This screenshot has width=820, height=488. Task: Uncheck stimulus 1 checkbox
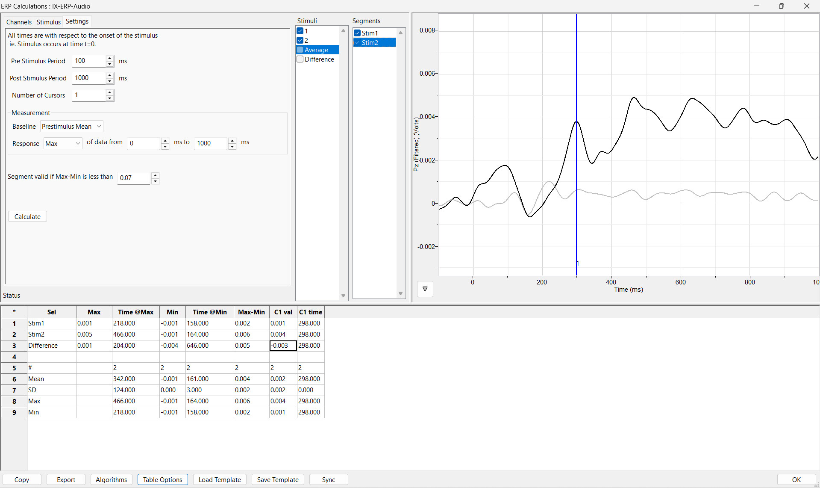(300, 31)
